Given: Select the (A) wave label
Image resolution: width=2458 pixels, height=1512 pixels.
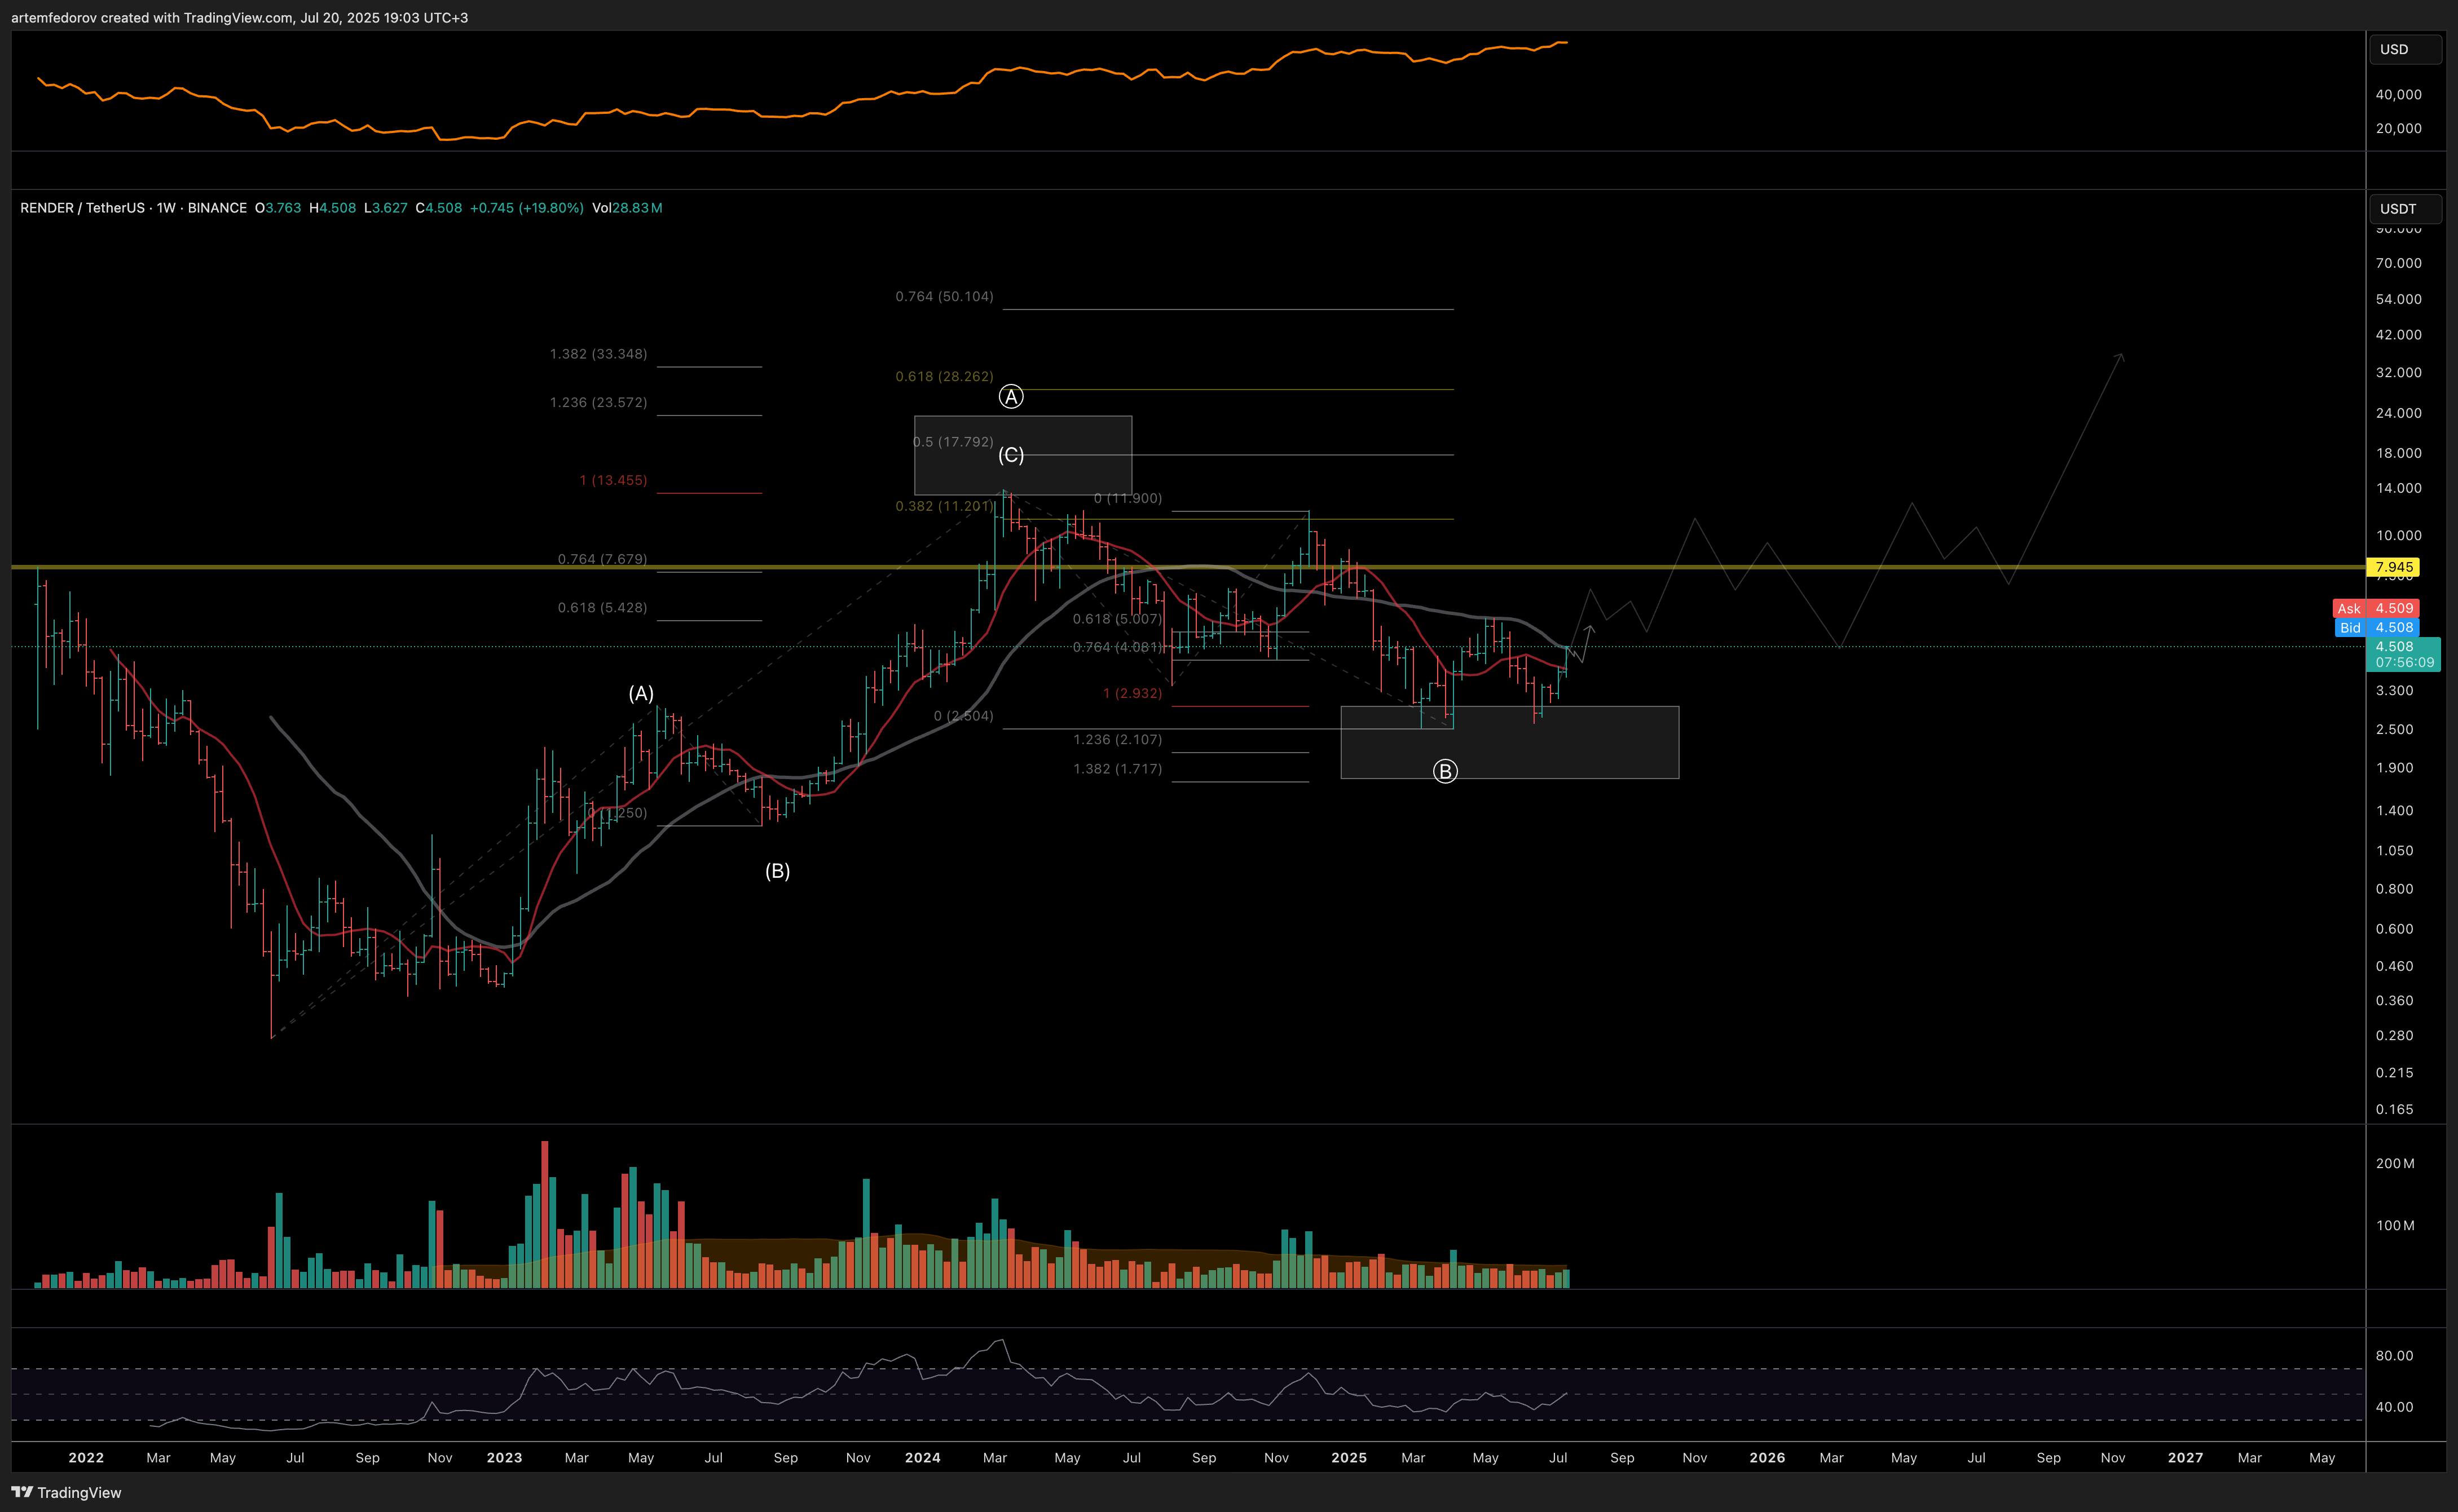Looking at the screenshot, I should [641, 693].
